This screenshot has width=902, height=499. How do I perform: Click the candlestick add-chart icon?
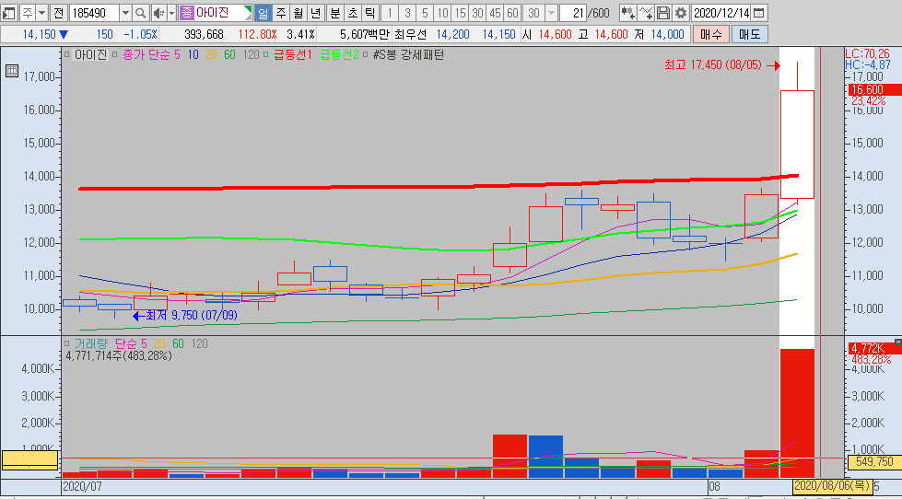[x=627, y=13]
